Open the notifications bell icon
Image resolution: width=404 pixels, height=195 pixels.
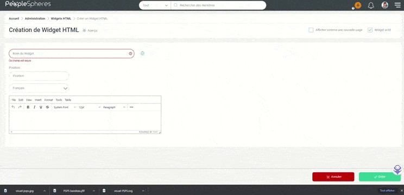coord(371,5)
